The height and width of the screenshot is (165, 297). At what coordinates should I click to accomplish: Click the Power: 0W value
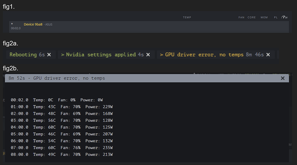pyautogui.click(x=92, y=100)
